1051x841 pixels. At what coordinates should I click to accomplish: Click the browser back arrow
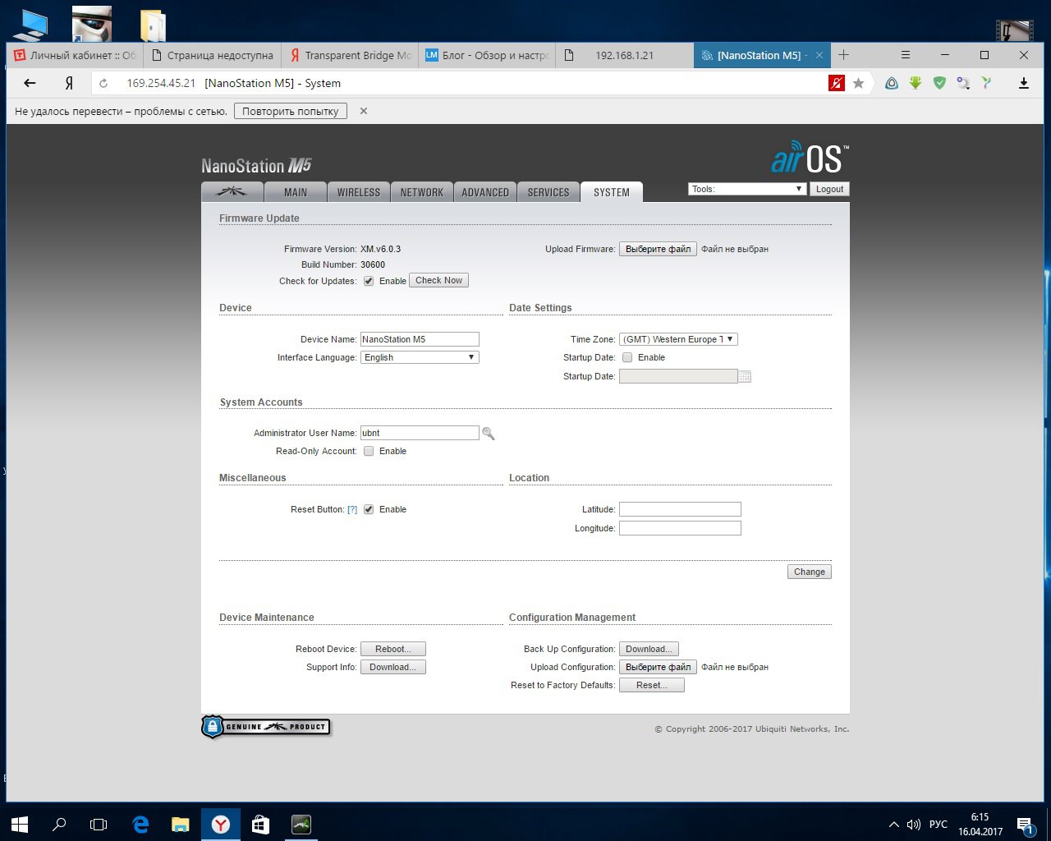click(x=30, y=83)
